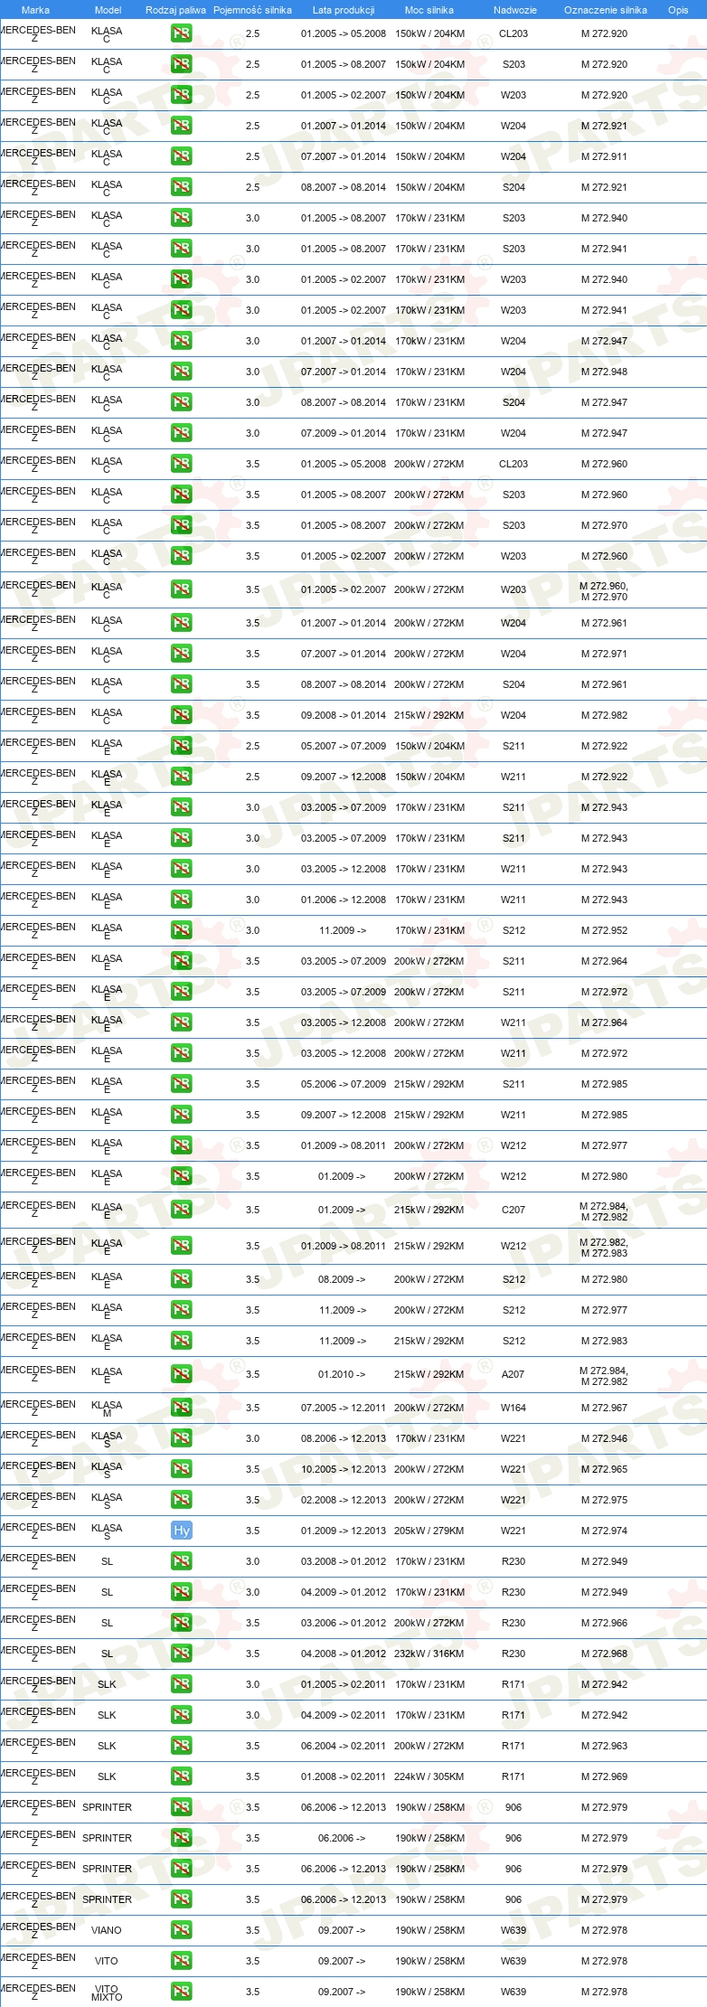Click the body code C207

(514, 1210)
